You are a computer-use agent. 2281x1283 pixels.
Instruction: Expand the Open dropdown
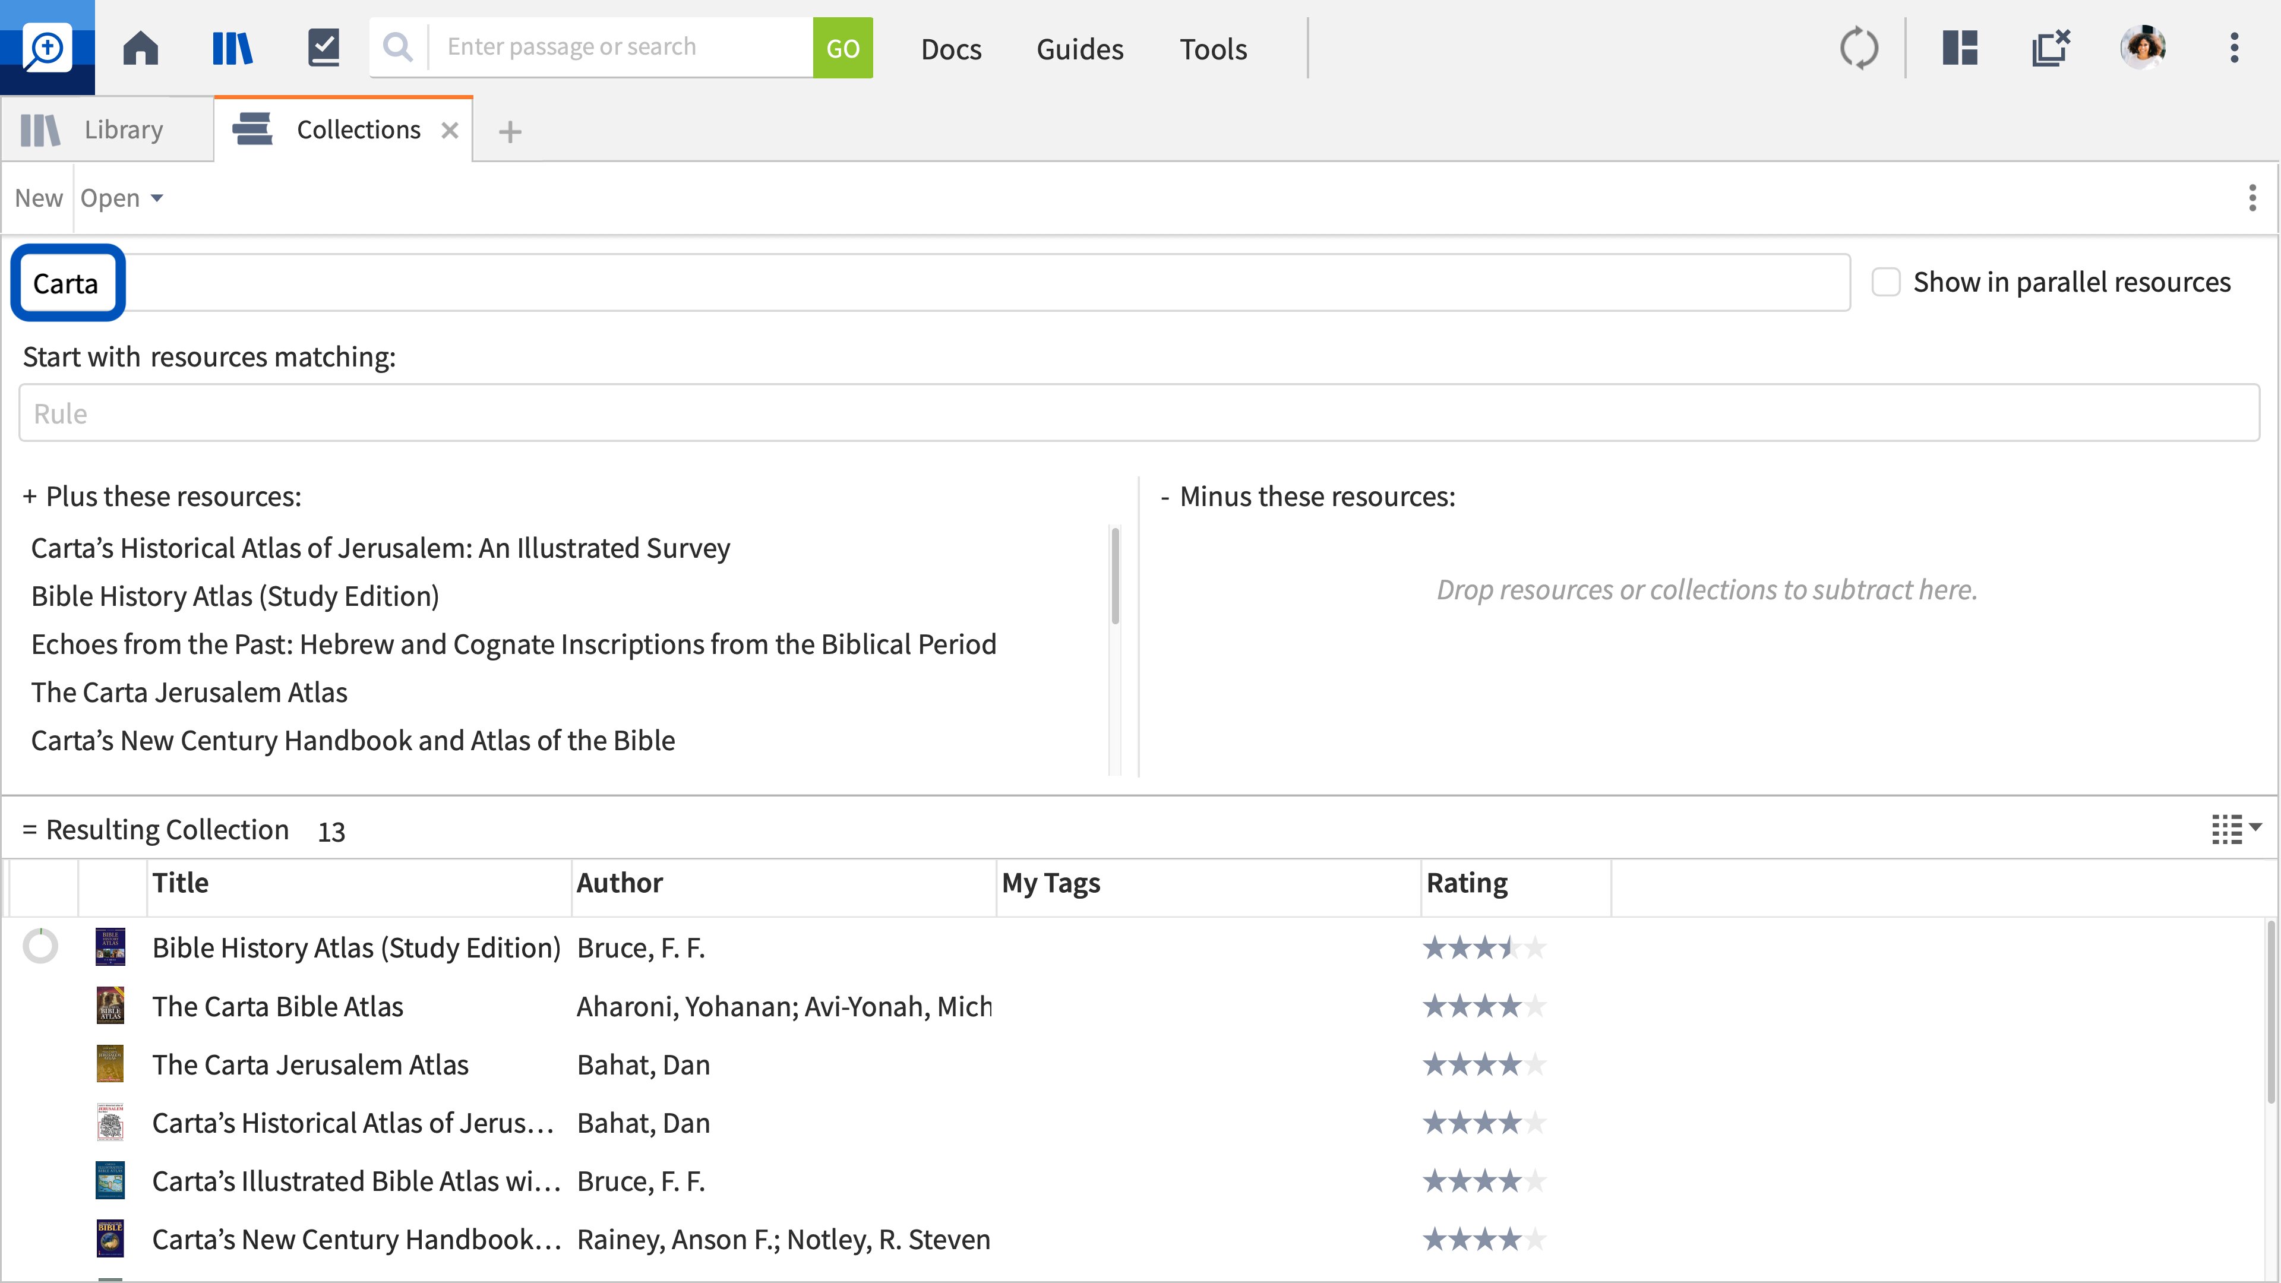click(122, 197)
